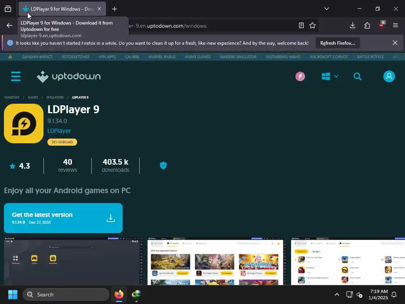Go to EMULATORS breadcrumb
The width and height of the screenshot is (405, 304).
pyautogui.click(x=55, y=97)
